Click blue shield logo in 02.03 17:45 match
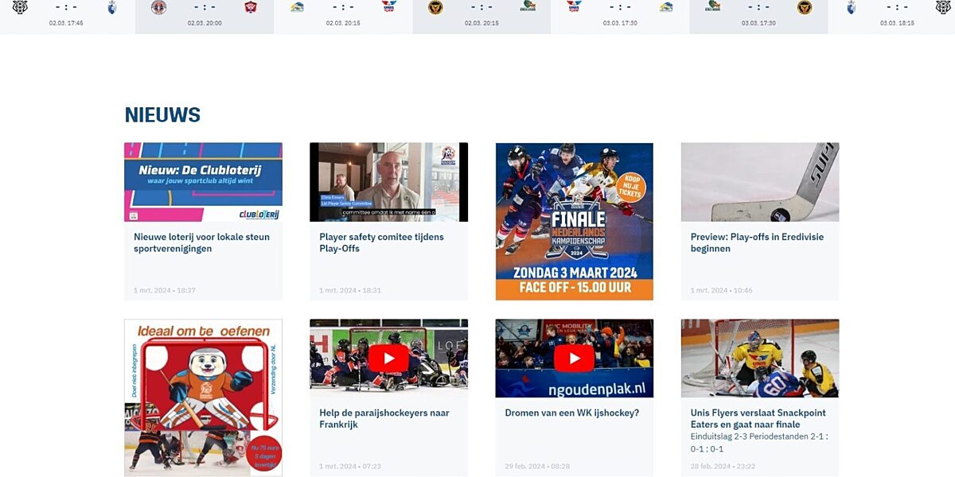The height and width of the screenshot is (477, 955). click(112, 7)
